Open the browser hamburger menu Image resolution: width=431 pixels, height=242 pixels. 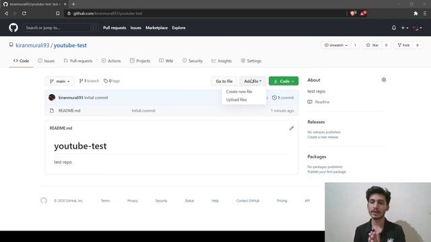(425, 13)
